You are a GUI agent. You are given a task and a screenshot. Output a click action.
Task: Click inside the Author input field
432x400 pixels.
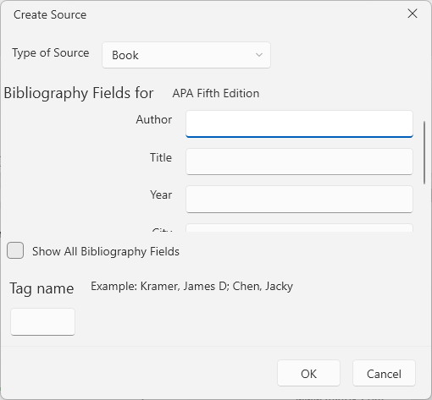point(299,124)
